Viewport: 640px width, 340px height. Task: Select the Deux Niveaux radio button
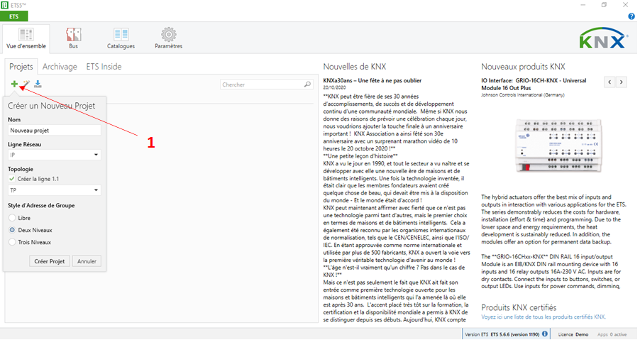click(x=12, y=230)
